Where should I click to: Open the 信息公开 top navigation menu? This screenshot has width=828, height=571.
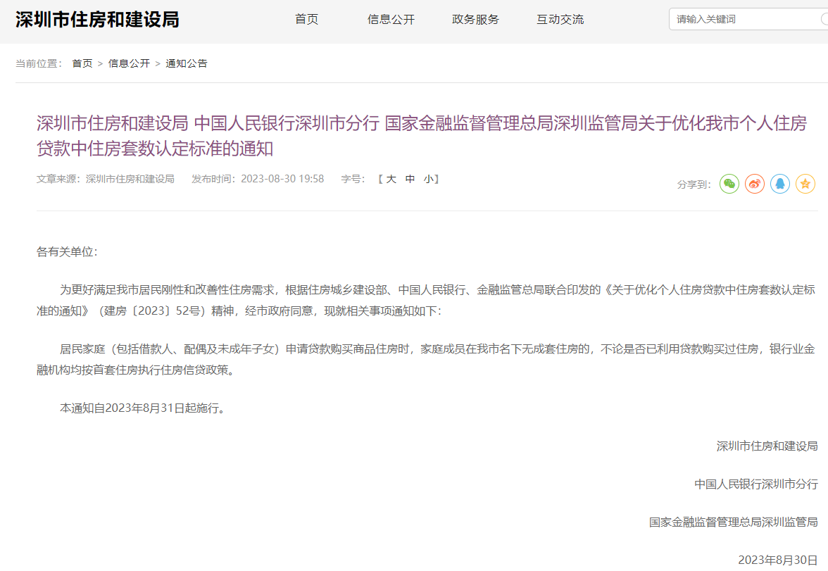[x=391, y=19]
